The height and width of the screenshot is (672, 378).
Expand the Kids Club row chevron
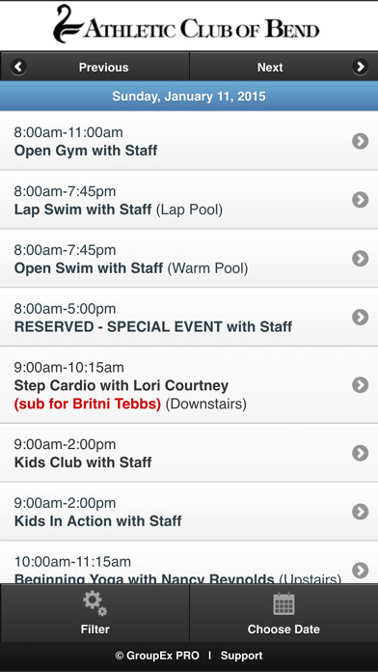[x=360, y=453]
